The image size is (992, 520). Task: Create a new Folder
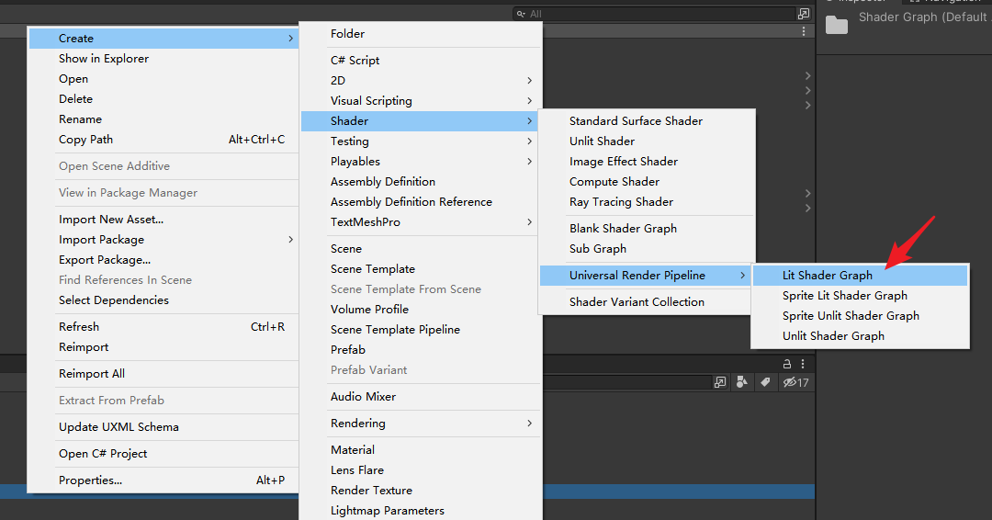point(421,33)
